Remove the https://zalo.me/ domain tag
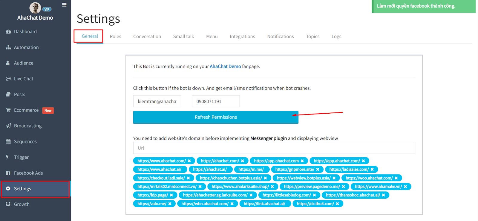478x221 pixels. click(x=170, y=204)
